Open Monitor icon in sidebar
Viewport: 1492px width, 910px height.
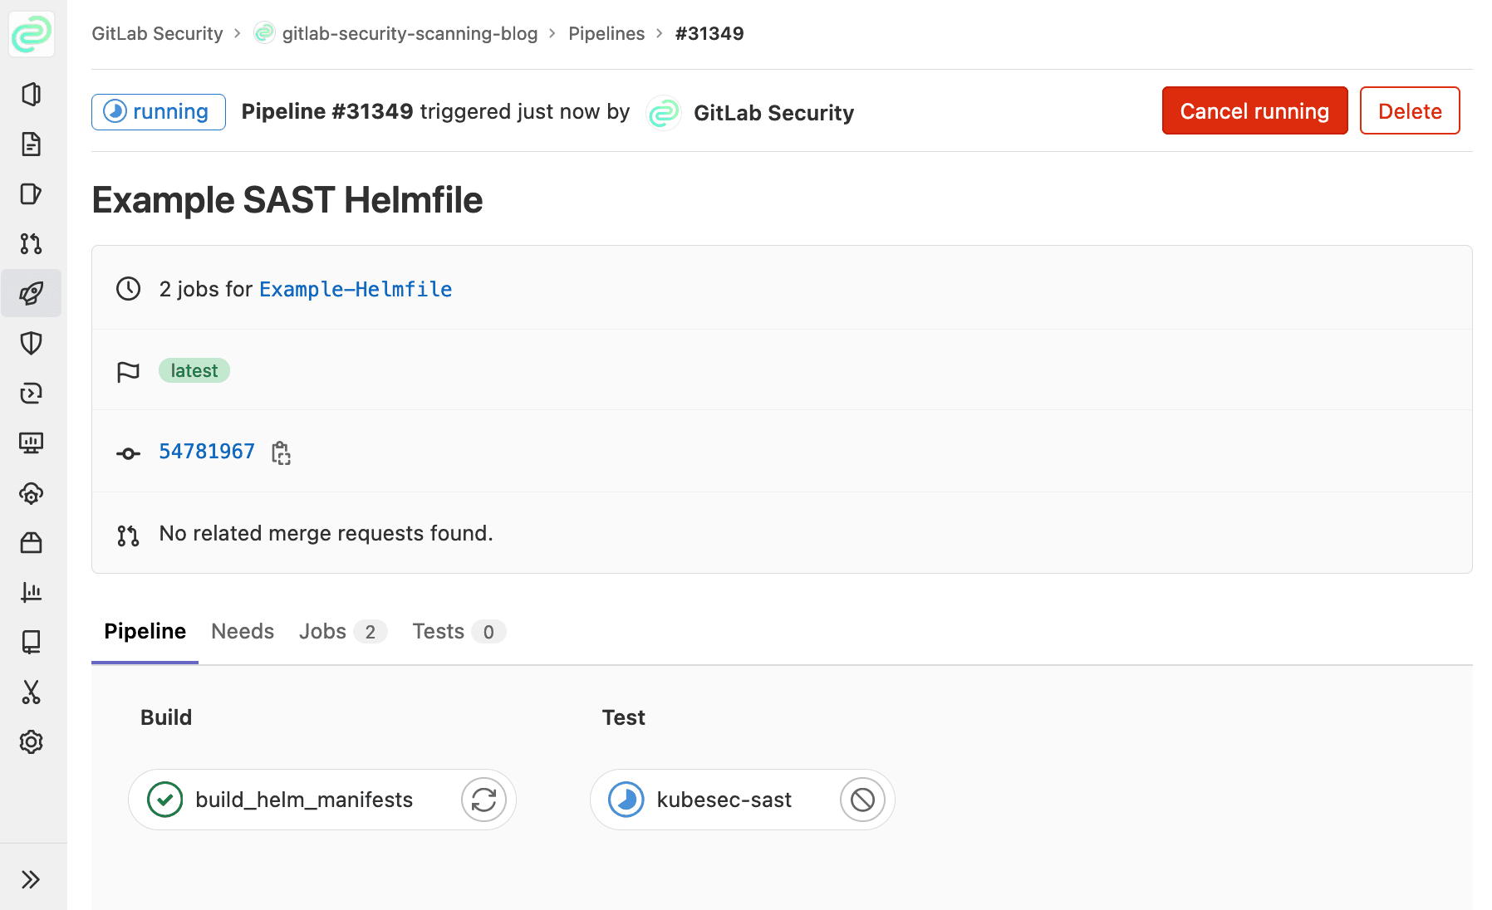point(31,443)
